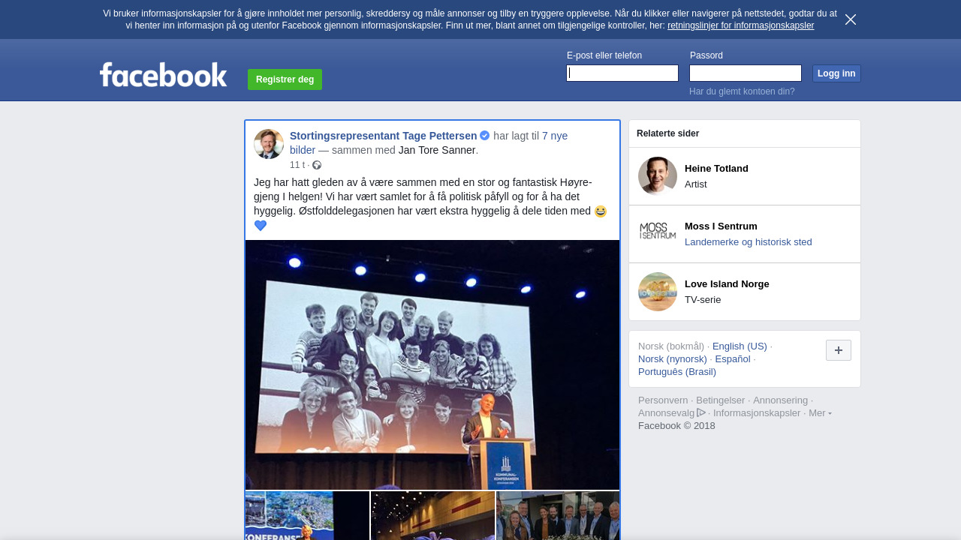This screenshot has width=961, height=540.
Task: Open Tage Pettersen's profile picture
Action: pyautogui.click(x=269, y=144)
